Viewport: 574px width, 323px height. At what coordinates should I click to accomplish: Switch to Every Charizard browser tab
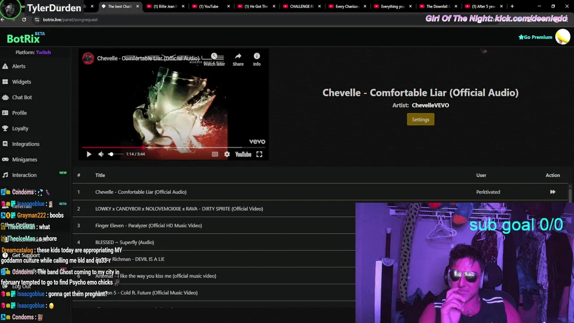[348, 6]
